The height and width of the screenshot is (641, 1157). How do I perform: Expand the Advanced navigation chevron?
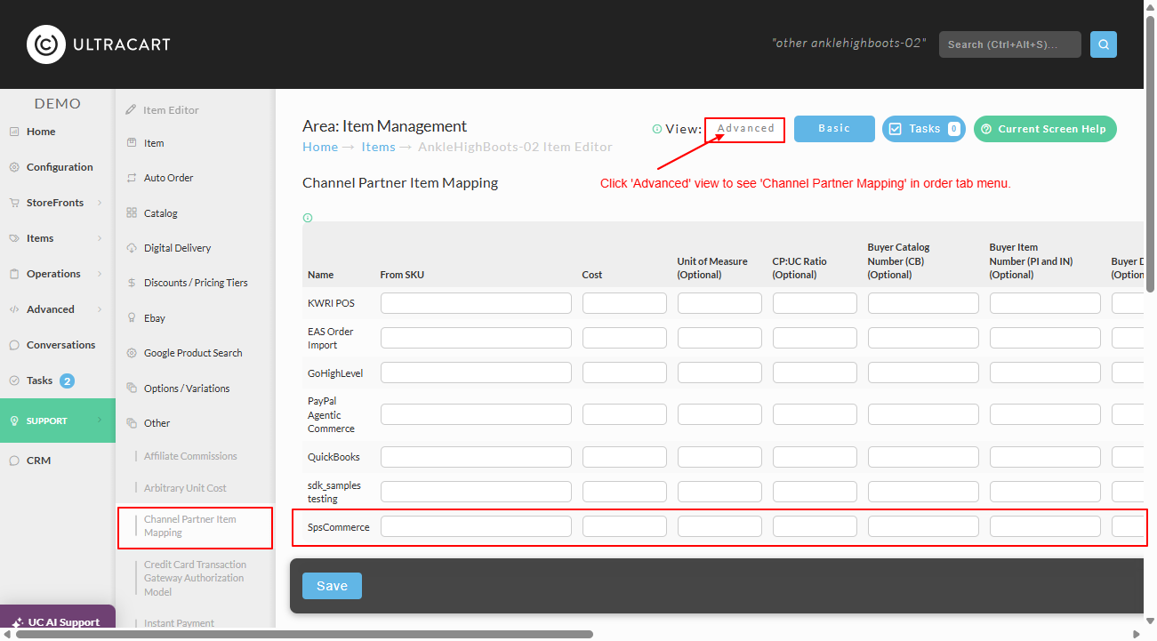(x=100, y=309)
